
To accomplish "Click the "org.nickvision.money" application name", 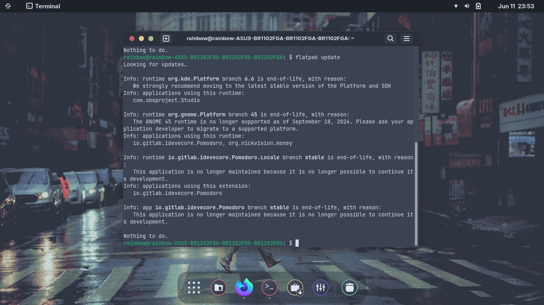I will click(260, 143).
